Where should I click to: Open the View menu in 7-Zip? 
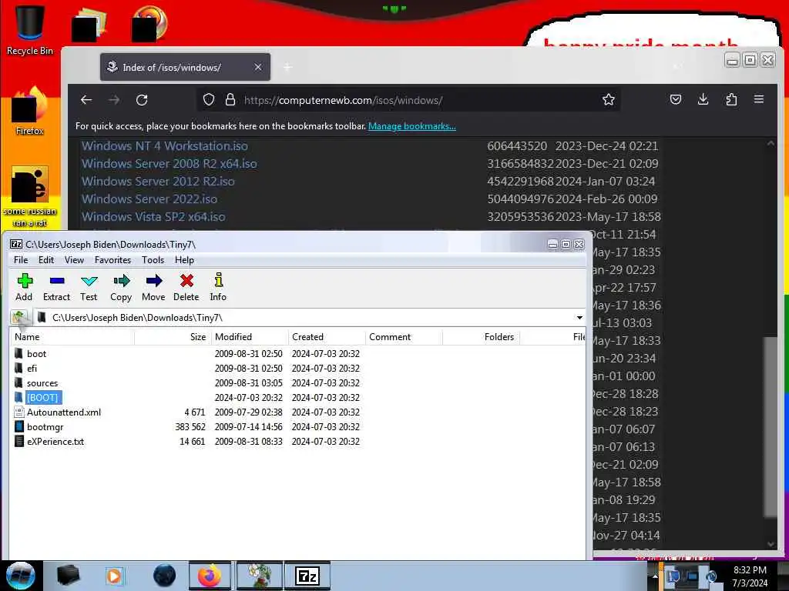click(x=74, y=260)
